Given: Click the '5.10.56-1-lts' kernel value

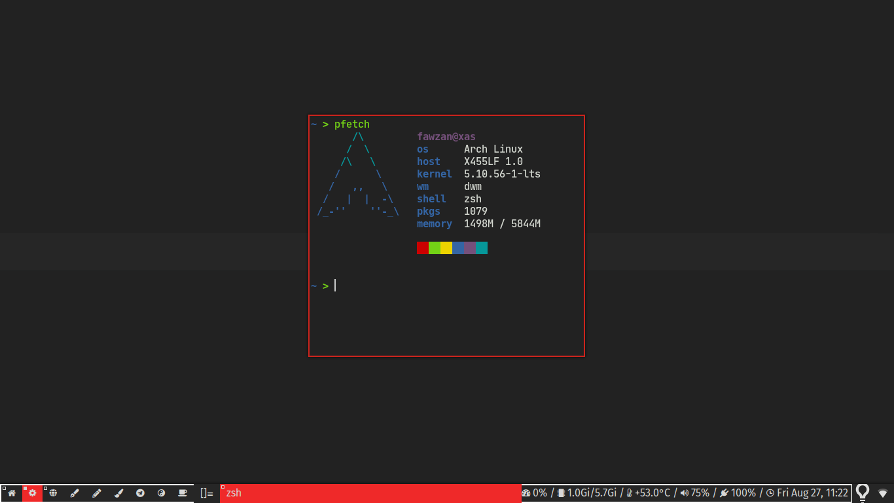Looking at the screenshot, I should [503, 174].
